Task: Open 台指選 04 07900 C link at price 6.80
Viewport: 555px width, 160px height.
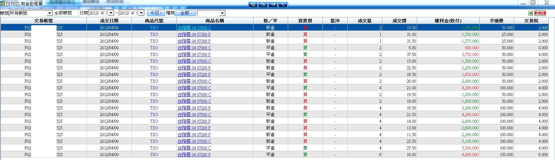Action: pos(194,48)
